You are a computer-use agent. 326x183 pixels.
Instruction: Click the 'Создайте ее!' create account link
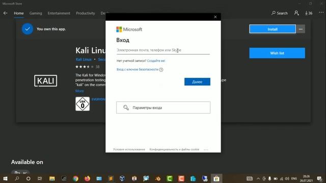click(x=156, y=61)
